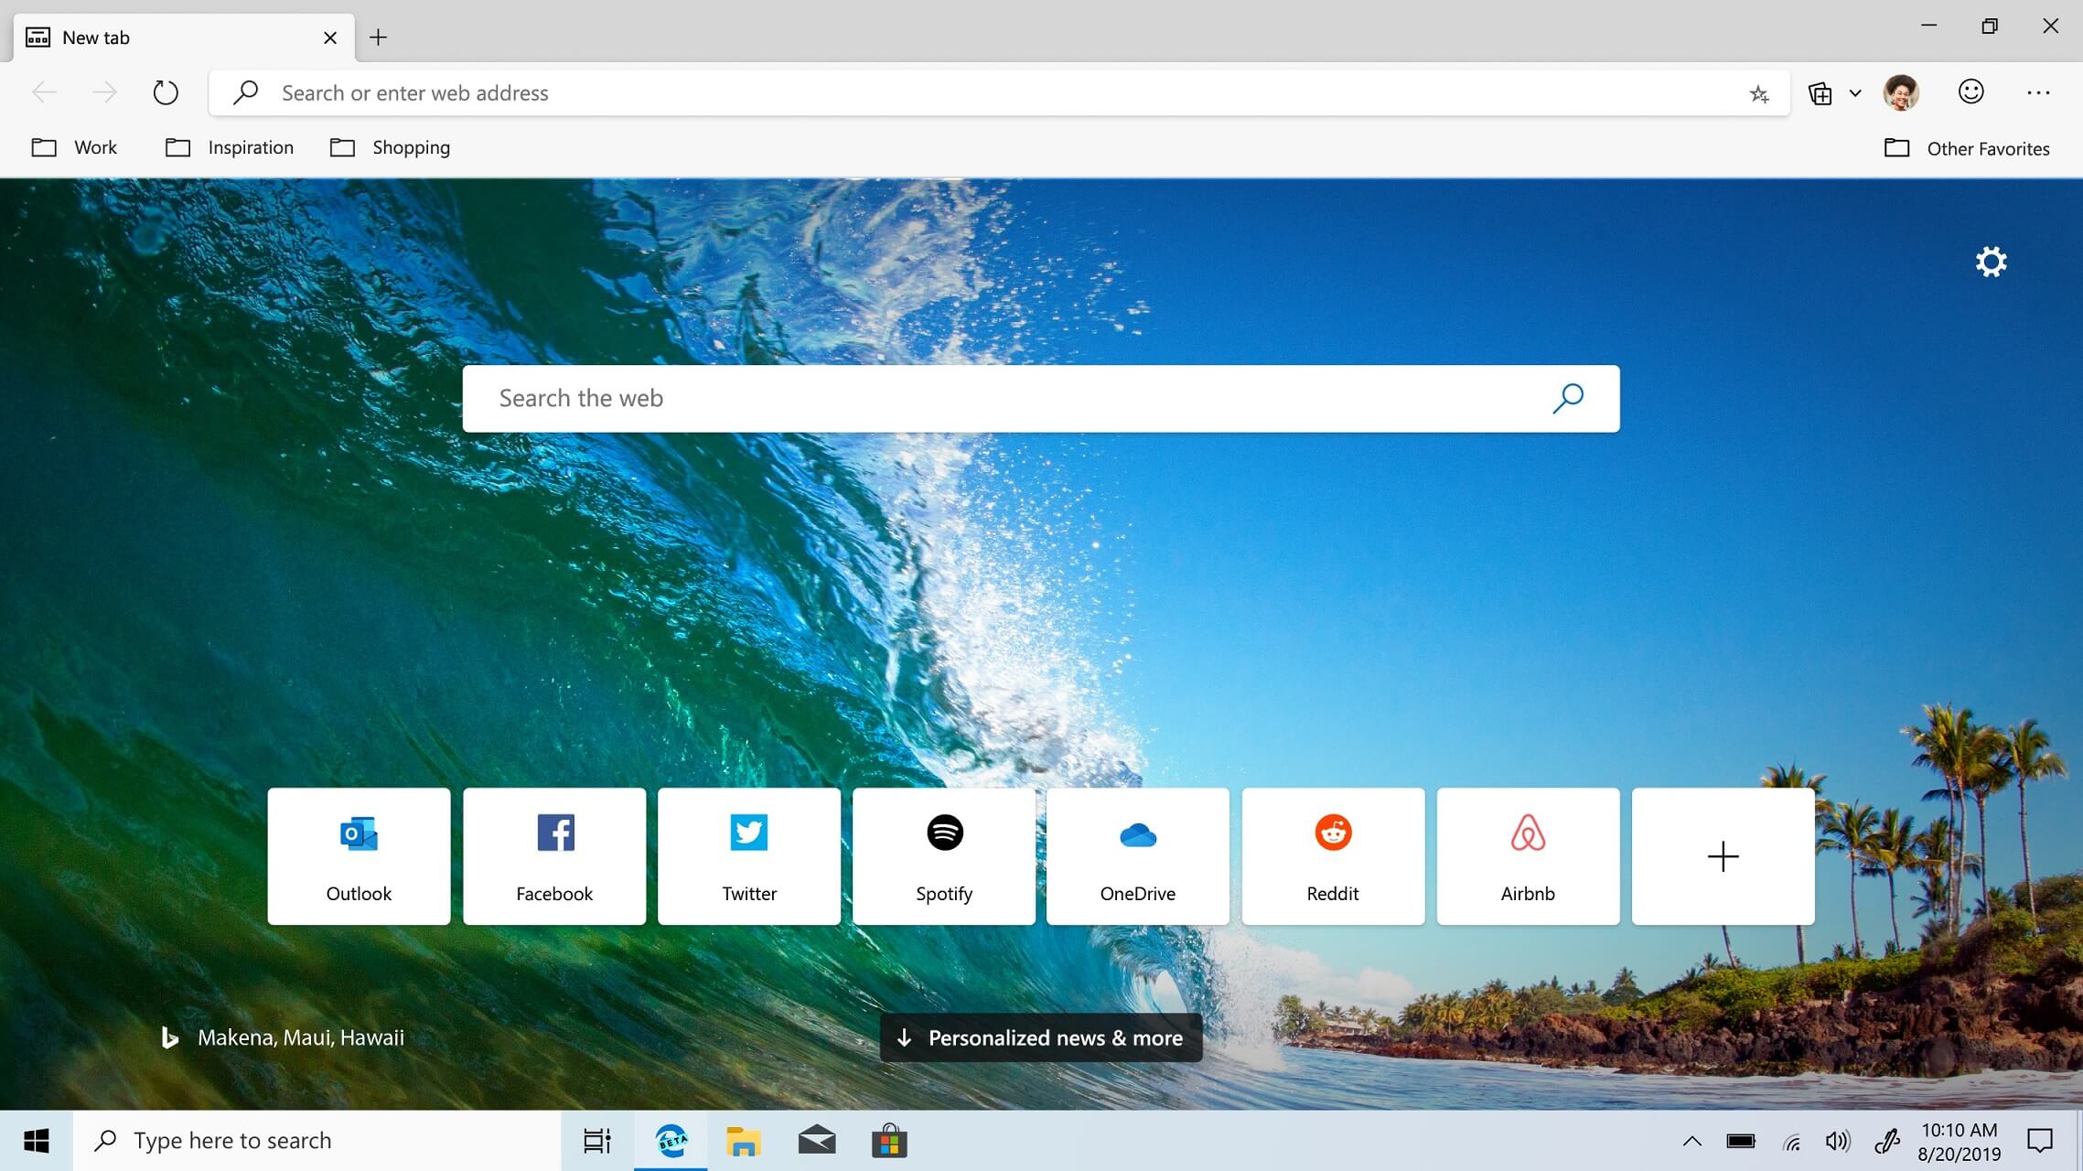Expand Edge settings and more menu

[x=2037, y=91]
